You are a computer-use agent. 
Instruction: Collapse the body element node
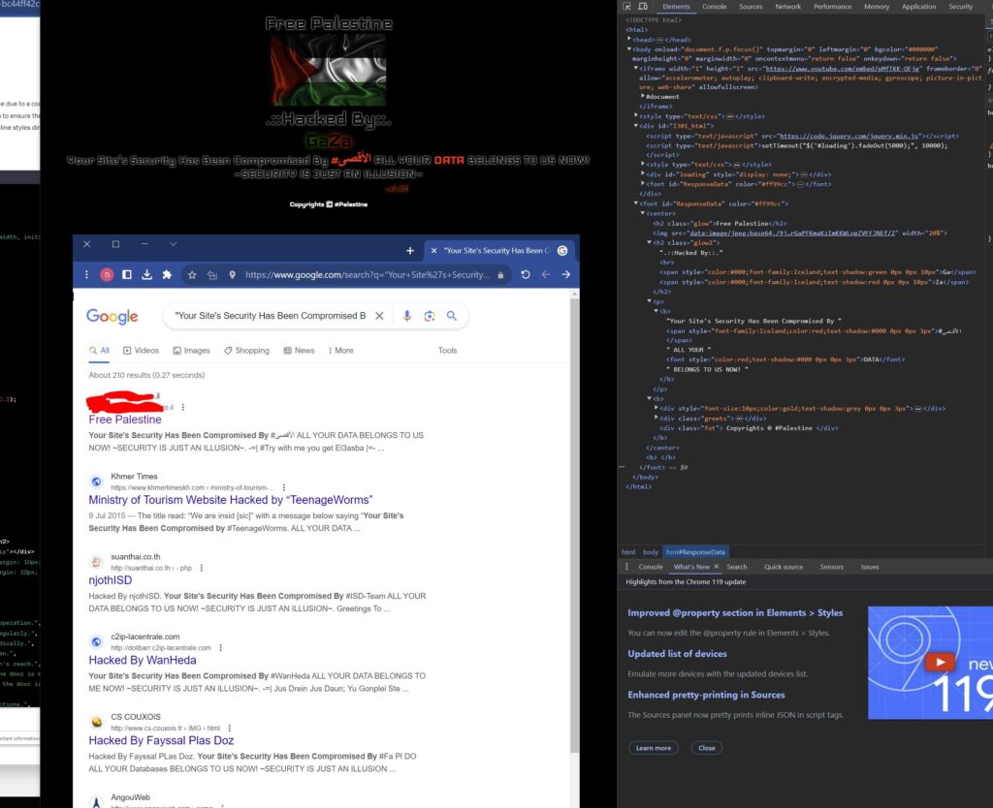(x=628, y=48)
